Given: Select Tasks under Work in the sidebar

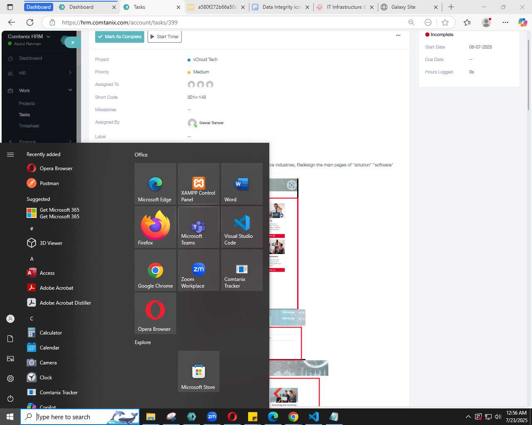Looking at the screenshot, I should coord(24,115).
